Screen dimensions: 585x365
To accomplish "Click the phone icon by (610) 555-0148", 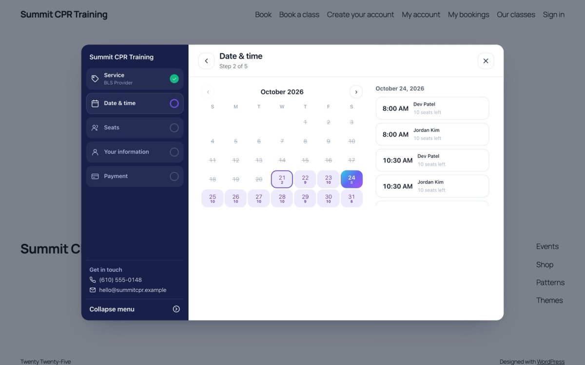I will (x=93, y=280).
